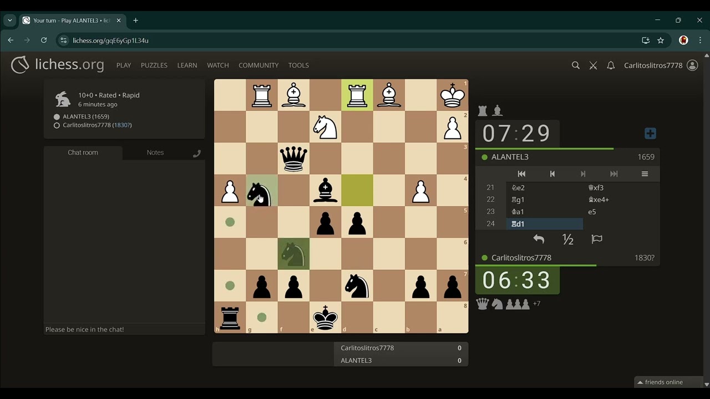710x399 pixels.
Task: Open the LEARN menu
Action: (x=187, y=65)
